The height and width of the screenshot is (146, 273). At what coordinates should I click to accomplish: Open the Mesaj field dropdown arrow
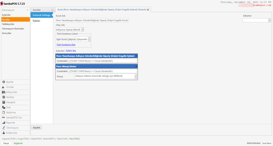[136, 76]
